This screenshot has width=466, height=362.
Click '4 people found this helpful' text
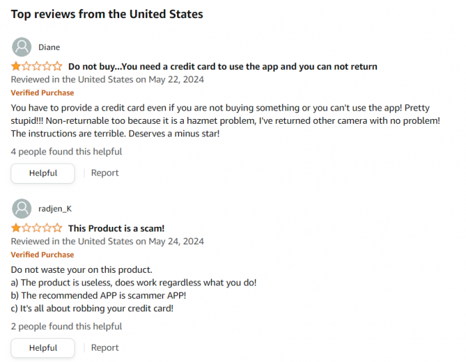(x=67, y=152)
